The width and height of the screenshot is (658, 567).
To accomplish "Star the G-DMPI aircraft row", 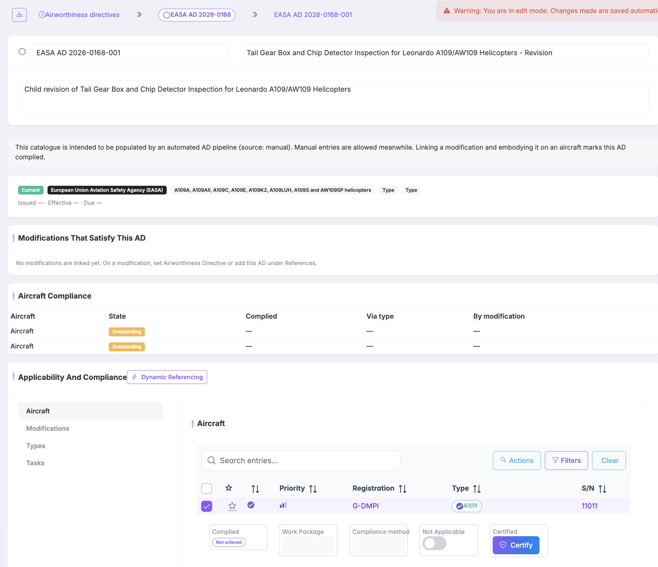I will pos(232,506).
